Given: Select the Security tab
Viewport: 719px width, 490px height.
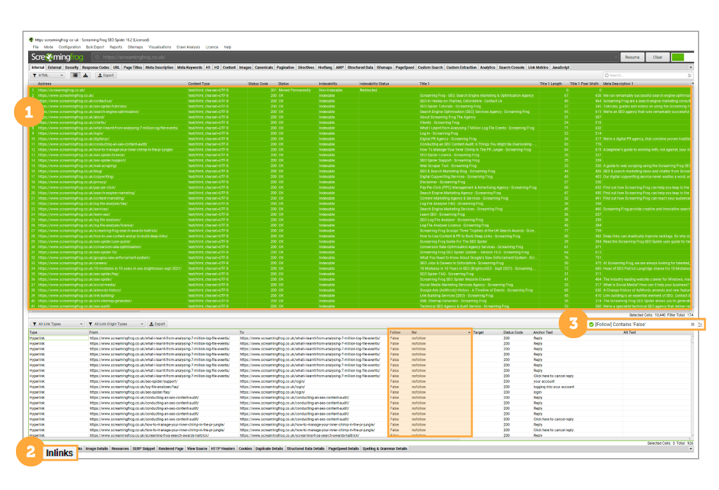Looking at the screenshot, I should coord(72,68).
